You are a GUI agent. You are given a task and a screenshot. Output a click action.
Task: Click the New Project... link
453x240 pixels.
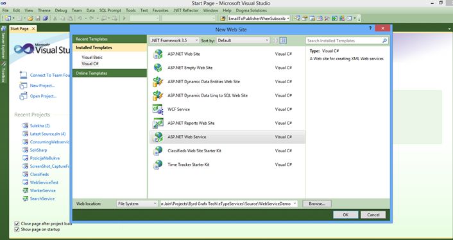click(x=42, y=86)
